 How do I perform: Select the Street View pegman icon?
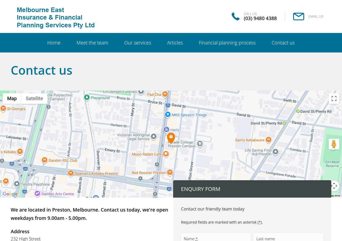[334, 144]
